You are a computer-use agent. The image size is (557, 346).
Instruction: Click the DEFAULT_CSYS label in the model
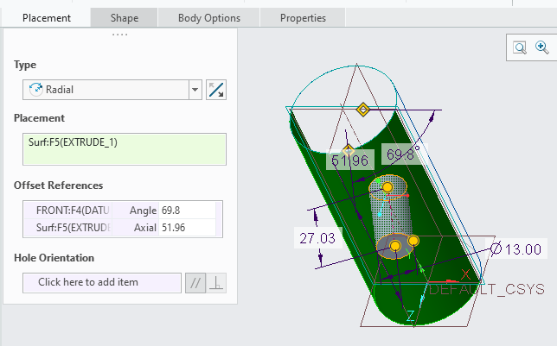[x=487, y=289]
